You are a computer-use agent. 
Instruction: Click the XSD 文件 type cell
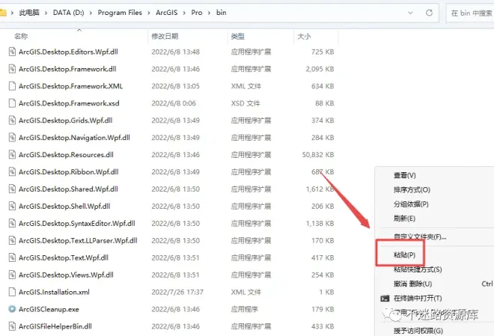246,103
